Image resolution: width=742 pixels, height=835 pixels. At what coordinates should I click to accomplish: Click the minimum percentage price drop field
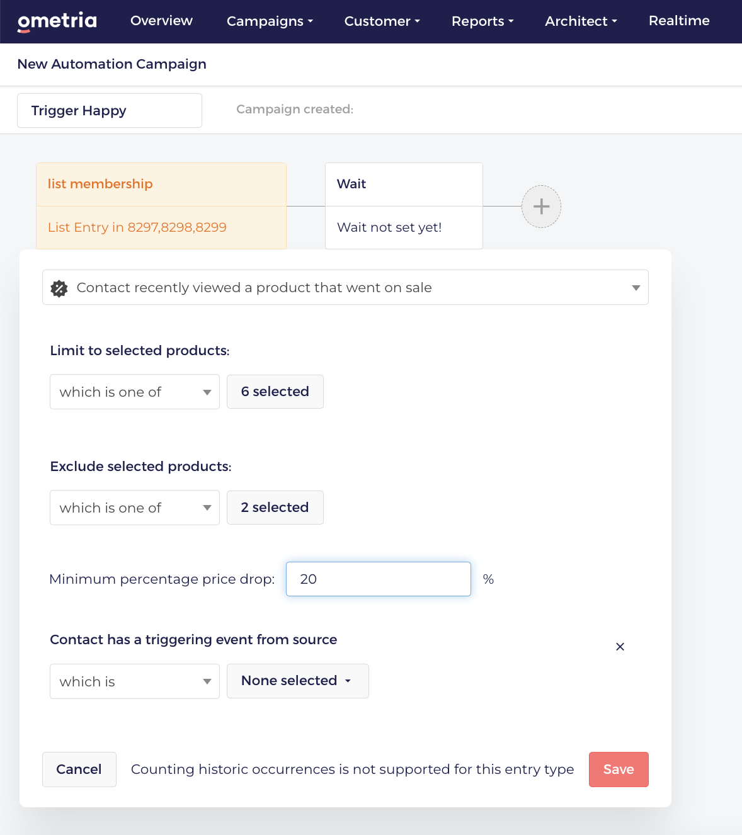point(378,579)
